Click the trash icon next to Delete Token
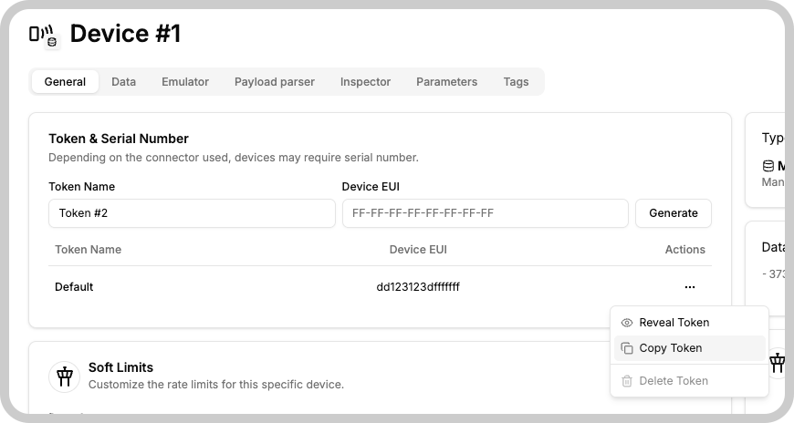This screenshot has width=794, height=423. [627, 381]
